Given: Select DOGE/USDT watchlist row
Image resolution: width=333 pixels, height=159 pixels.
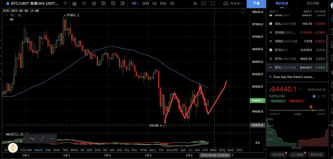Looking at the screenshot, I should (x=298, y=33).
